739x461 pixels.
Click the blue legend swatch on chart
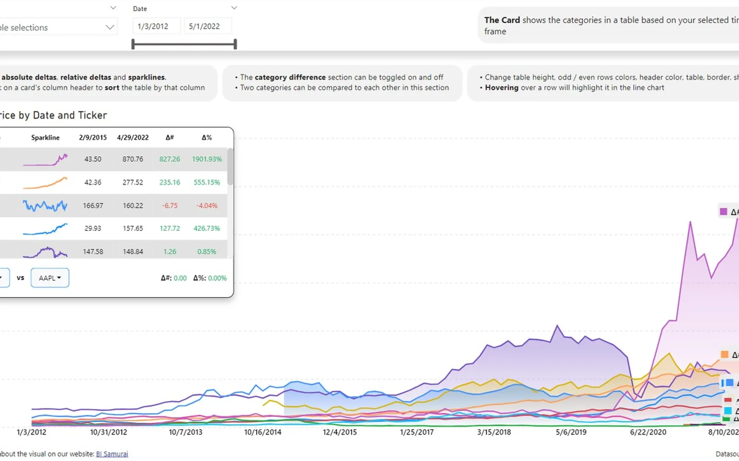[x=729, y=383]
